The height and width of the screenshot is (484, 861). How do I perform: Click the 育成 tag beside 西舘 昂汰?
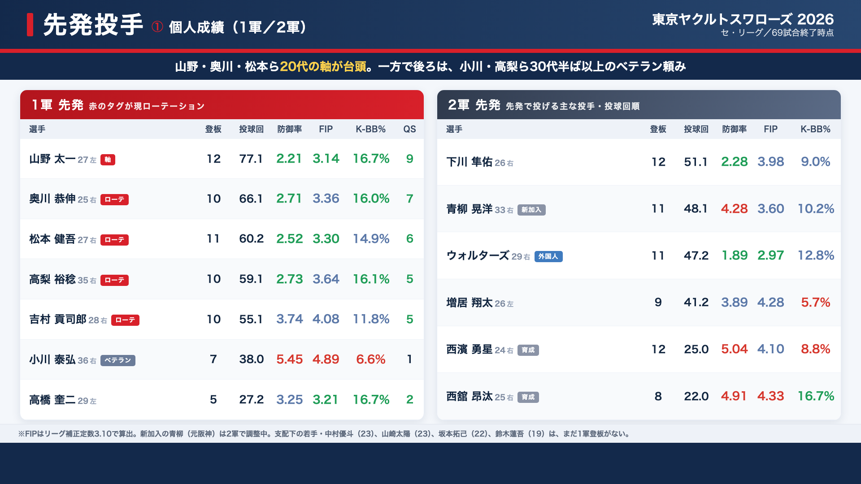coord(528,397)
